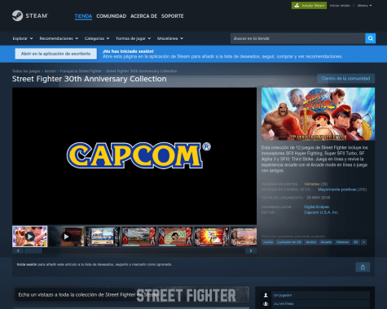Play the first trailer video thumbnail
The height and width of the screenshot is (309, 387).
[30, 237]
